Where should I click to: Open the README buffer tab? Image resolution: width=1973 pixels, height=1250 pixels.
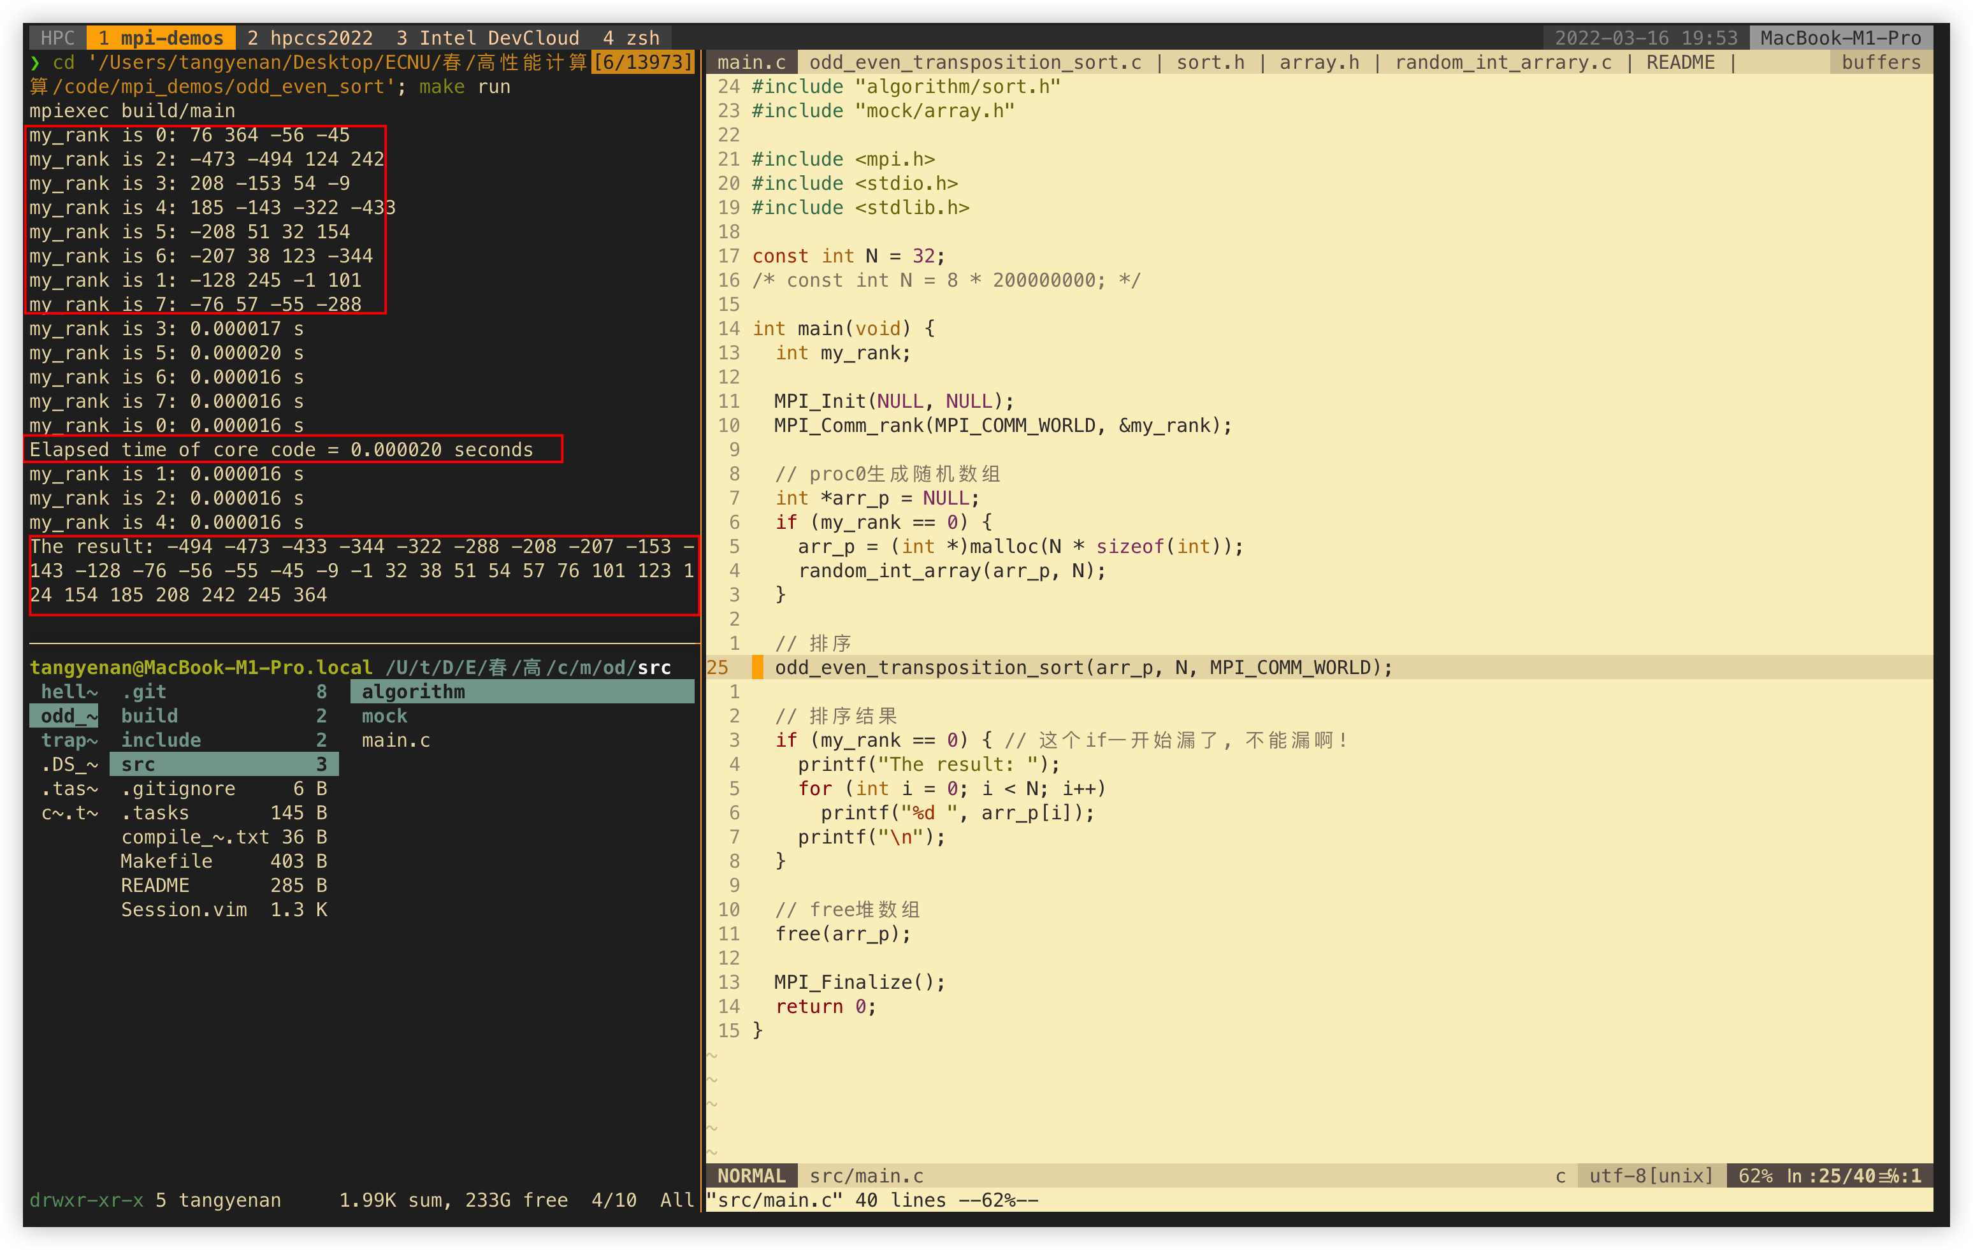1680,62
